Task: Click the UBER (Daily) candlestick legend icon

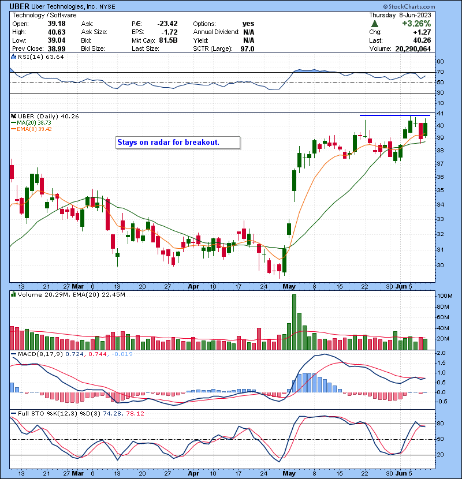Action: pyautogui.click(x=13, y=117)
